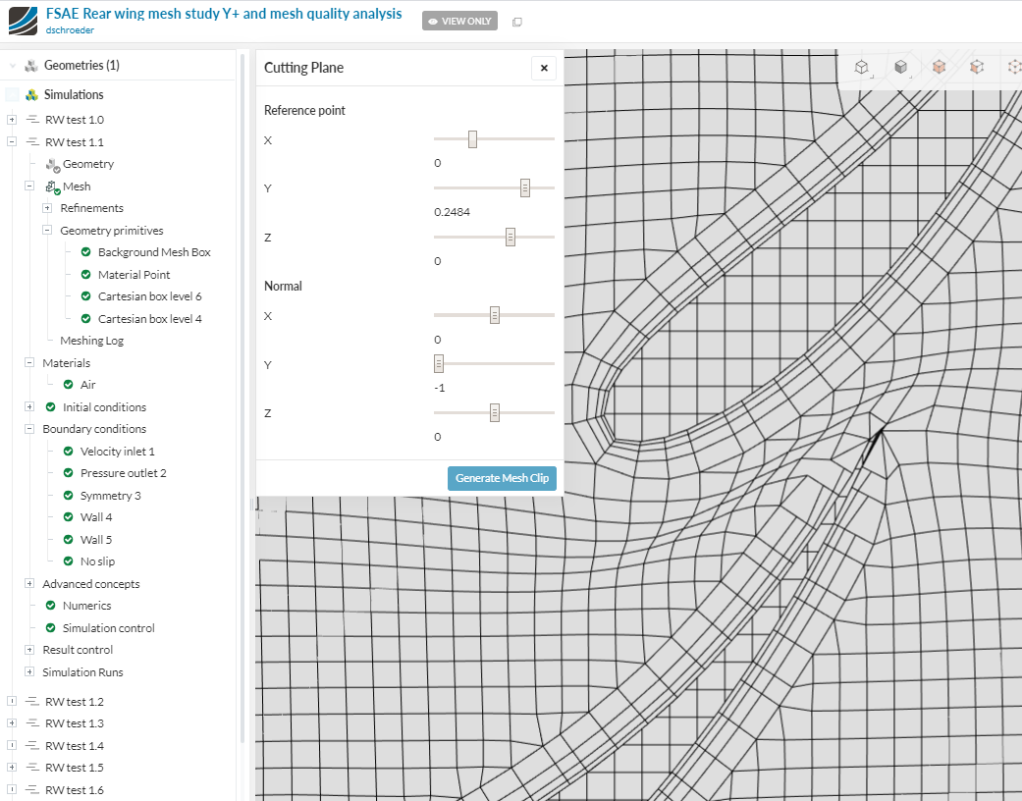Click the RW test 1.4 simulation lines icon

coord(32,746)
